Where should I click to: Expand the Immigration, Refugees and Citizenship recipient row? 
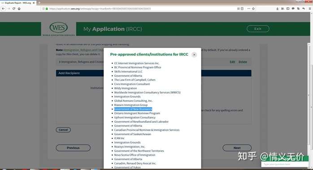[x=60, y=62]
